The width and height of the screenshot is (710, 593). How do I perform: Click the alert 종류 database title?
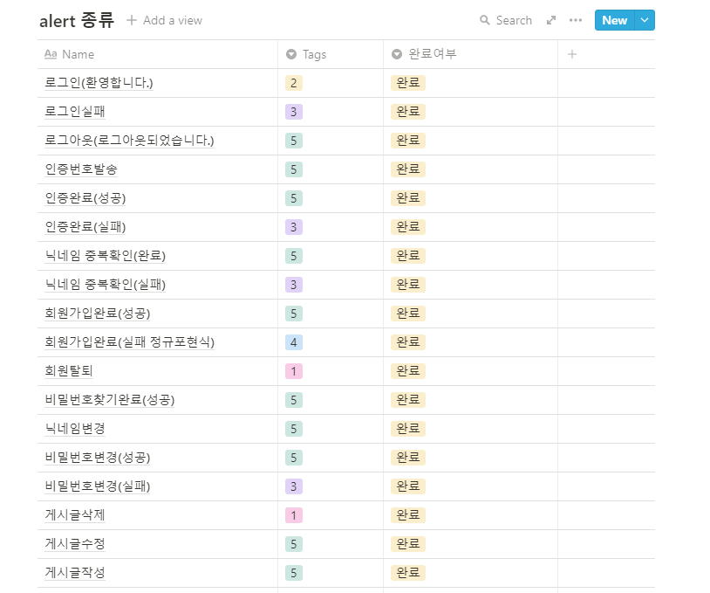point(77,21)
